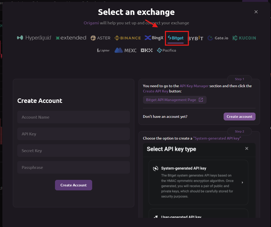This screenshot has width=271, height=227.
Task: Click the Create account button in Step 1
Action: pyautogui.click(x=239, y=117)
